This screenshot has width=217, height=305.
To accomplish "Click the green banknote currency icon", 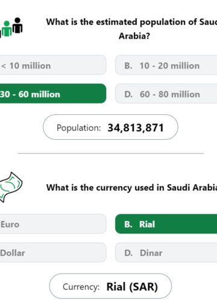I will click(11, 187).
